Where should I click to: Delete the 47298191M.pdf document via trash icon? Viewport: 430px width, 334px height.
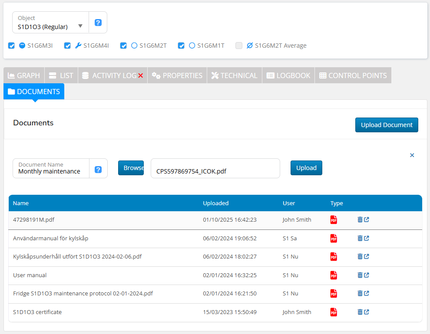coord(360,220)
